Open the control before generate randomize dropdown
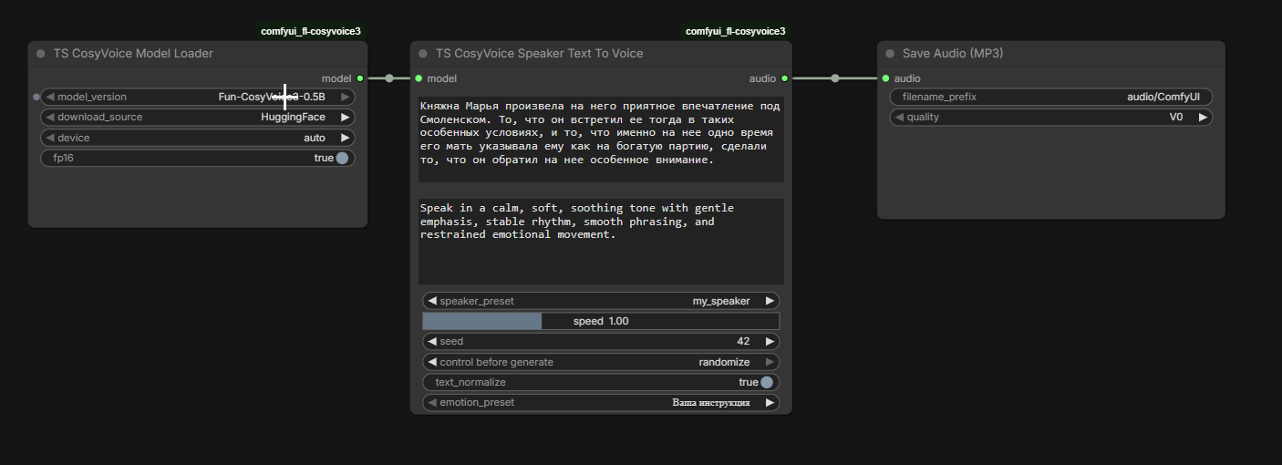 (601, 362)
